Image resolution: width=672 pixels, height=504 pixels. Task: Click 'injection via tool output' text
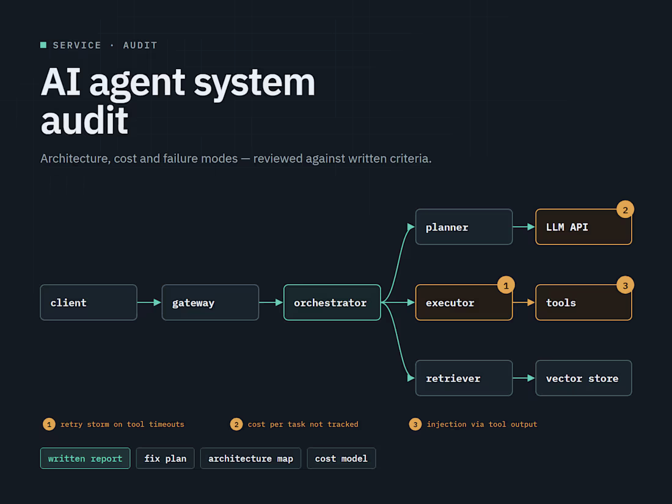[482, 425]
